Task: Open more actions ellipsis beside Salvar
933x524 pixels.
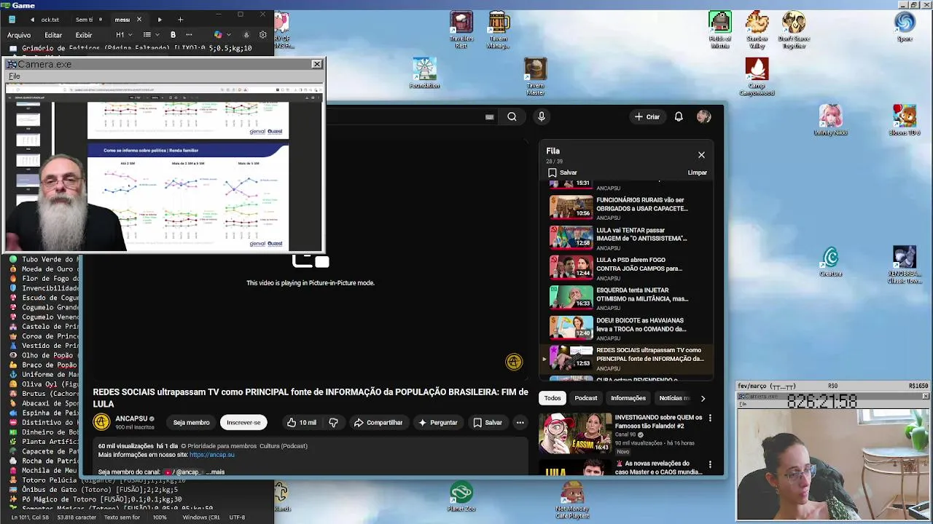Action: pyautogui.click(x=520, y=422)
